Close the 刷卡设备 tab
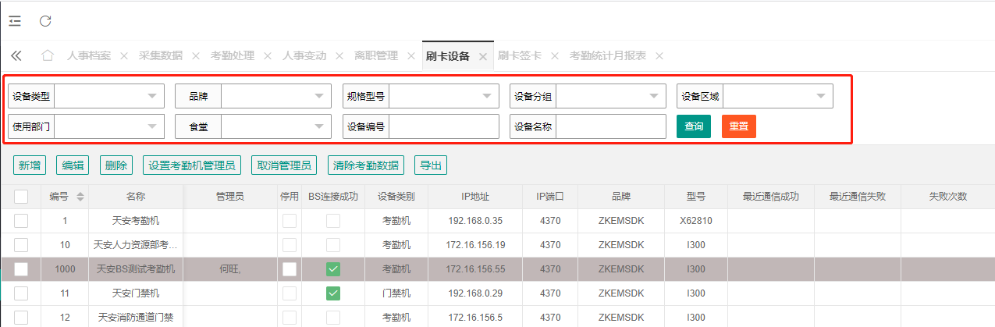Screen dimensions: 995x327 click(483, 56)
